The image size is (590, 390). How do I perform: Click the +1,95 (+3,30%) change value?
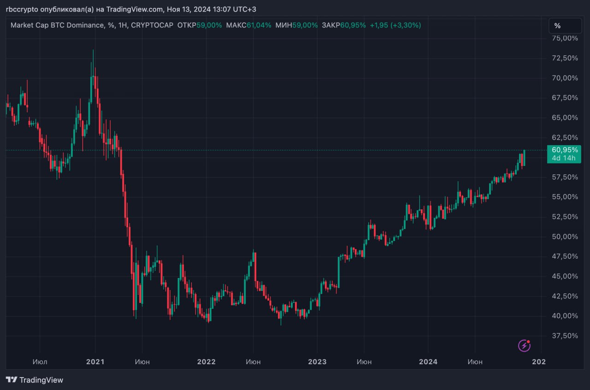pos(395,25)
